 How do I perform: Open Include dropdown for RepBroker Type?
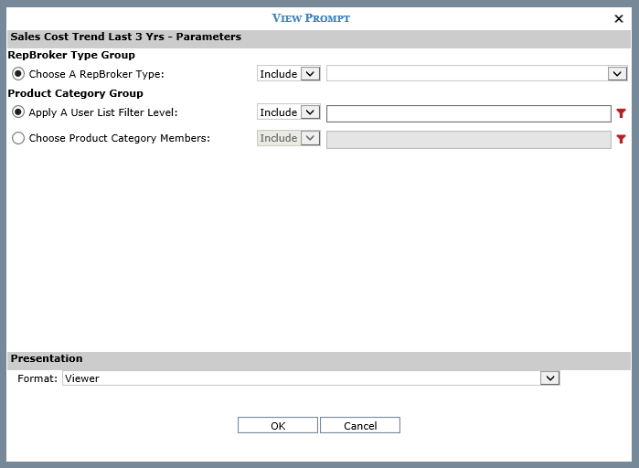[x=288, y=74]
